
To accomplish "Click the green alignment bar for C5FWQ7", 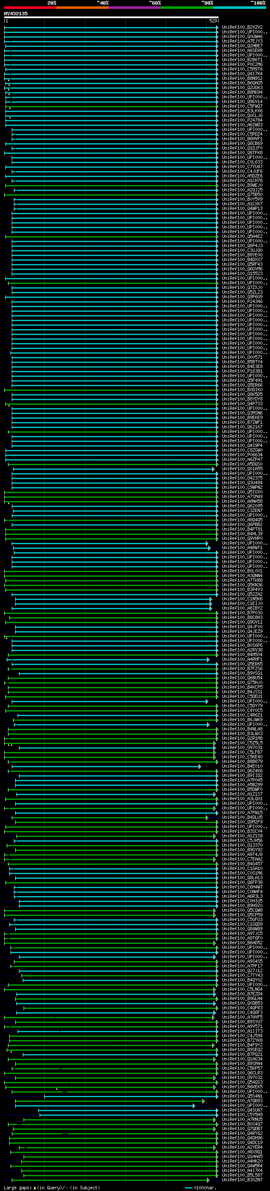I will point(111,106).
